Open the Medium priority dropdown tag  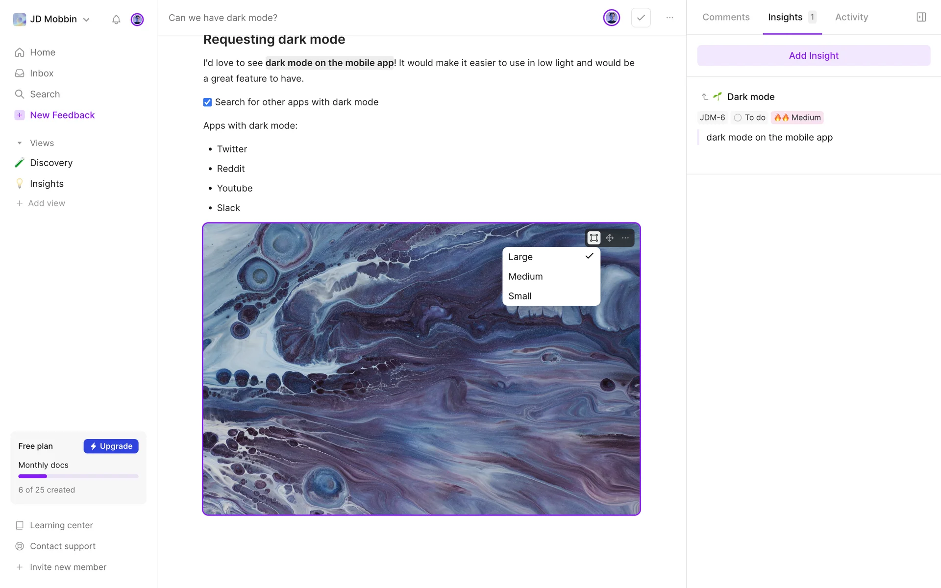[x=797, y=118]
